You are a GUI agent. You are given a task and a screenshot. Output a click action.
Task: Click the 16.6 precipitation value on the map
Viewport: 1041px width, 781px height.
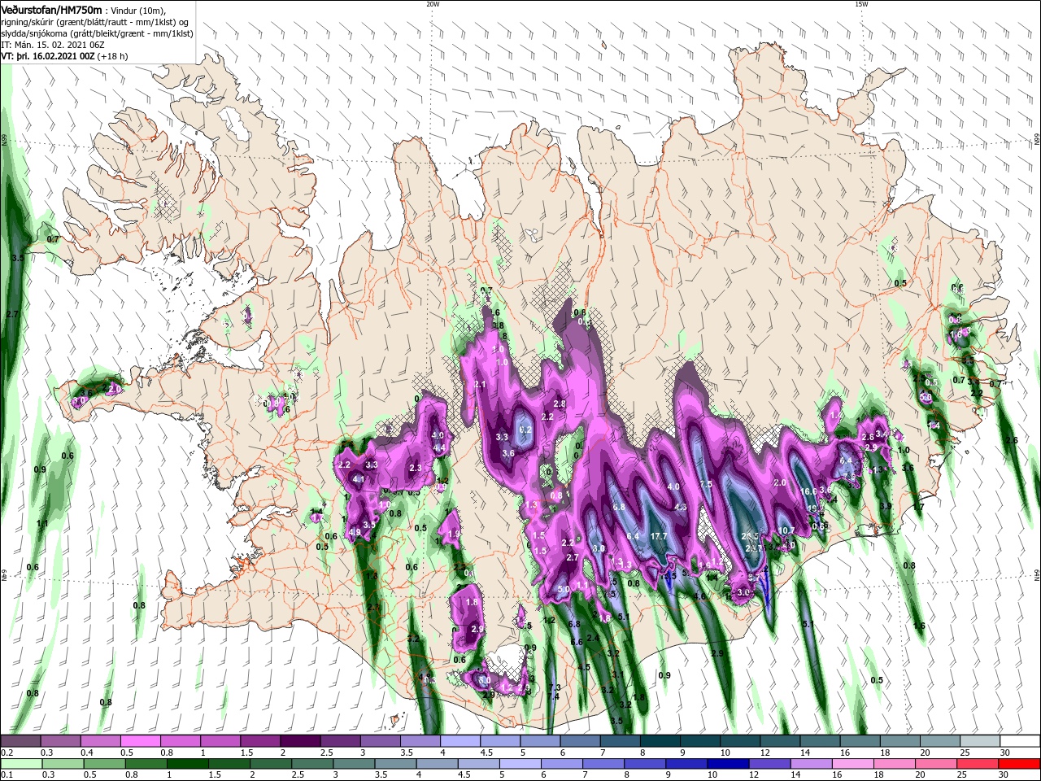click(808, 491)
